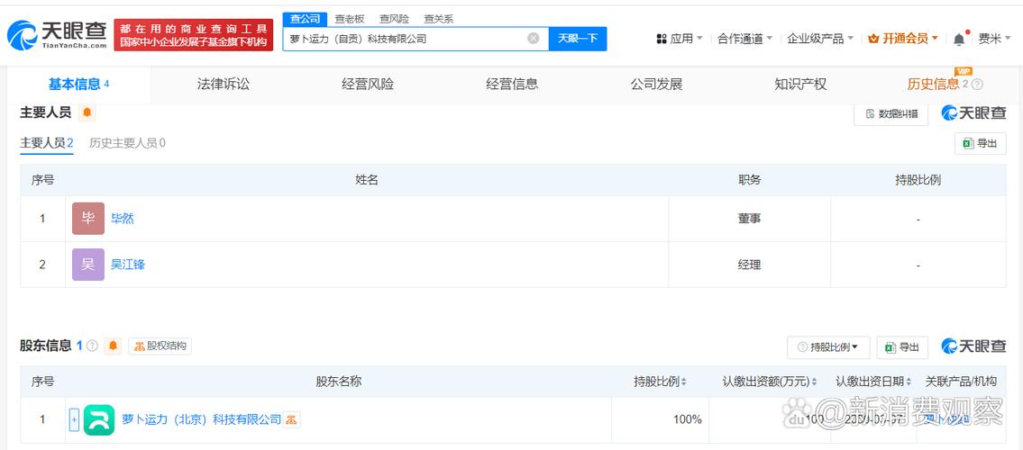Screen dimensions: 1023x450
Task: Switch to 查风险 search tab
Action: click(x=394, y=19)
